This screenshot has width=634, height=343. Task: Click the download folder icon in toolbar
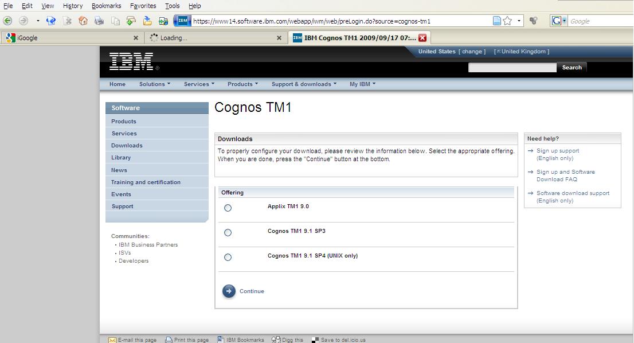click(147, 21)
